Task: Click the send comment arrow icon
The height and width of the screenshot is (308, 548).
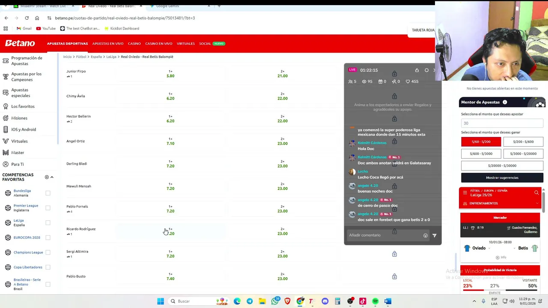Action: pos(434,235)
